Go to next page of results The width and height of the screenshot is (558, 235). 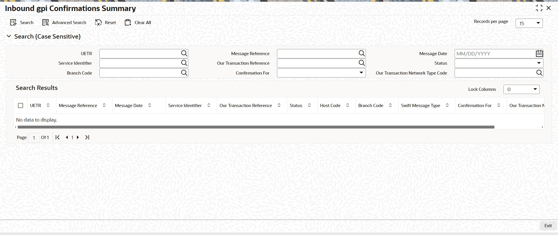tap(78, 137)
